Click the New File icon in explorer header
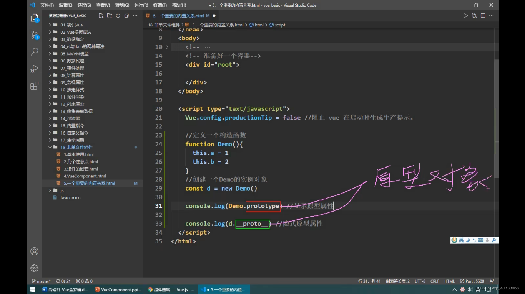 (101, 16)
